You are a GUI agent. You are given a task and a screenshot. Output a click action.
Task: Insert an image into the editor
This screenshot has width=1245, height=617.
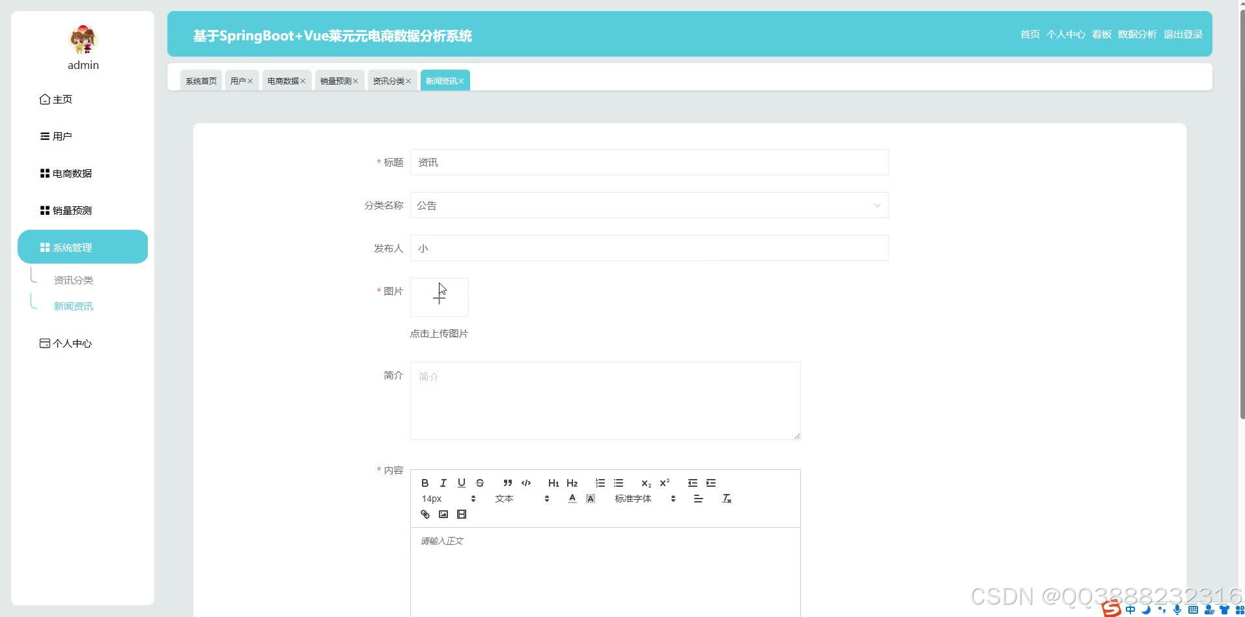(443, 514)
